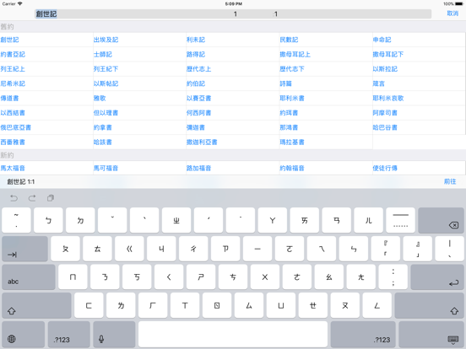Choose 出埃及記 from the book list
Screen dimensions: 466x349
point(106,40)
